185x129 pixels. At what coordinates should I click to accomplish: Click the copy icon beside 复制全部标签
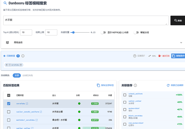point(98,85)
